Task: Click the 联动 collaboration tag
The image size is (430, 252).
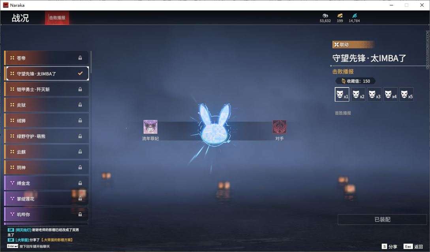Action: (353, 45)
